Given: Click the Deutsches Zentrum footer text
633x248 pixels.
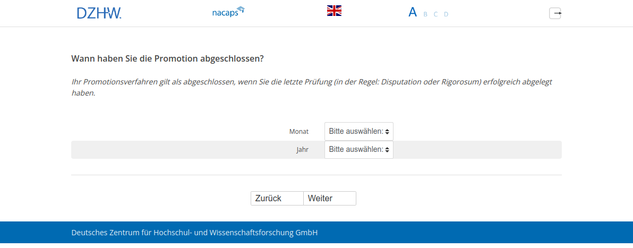Looking at the screenshot, I should click(194, 233).
